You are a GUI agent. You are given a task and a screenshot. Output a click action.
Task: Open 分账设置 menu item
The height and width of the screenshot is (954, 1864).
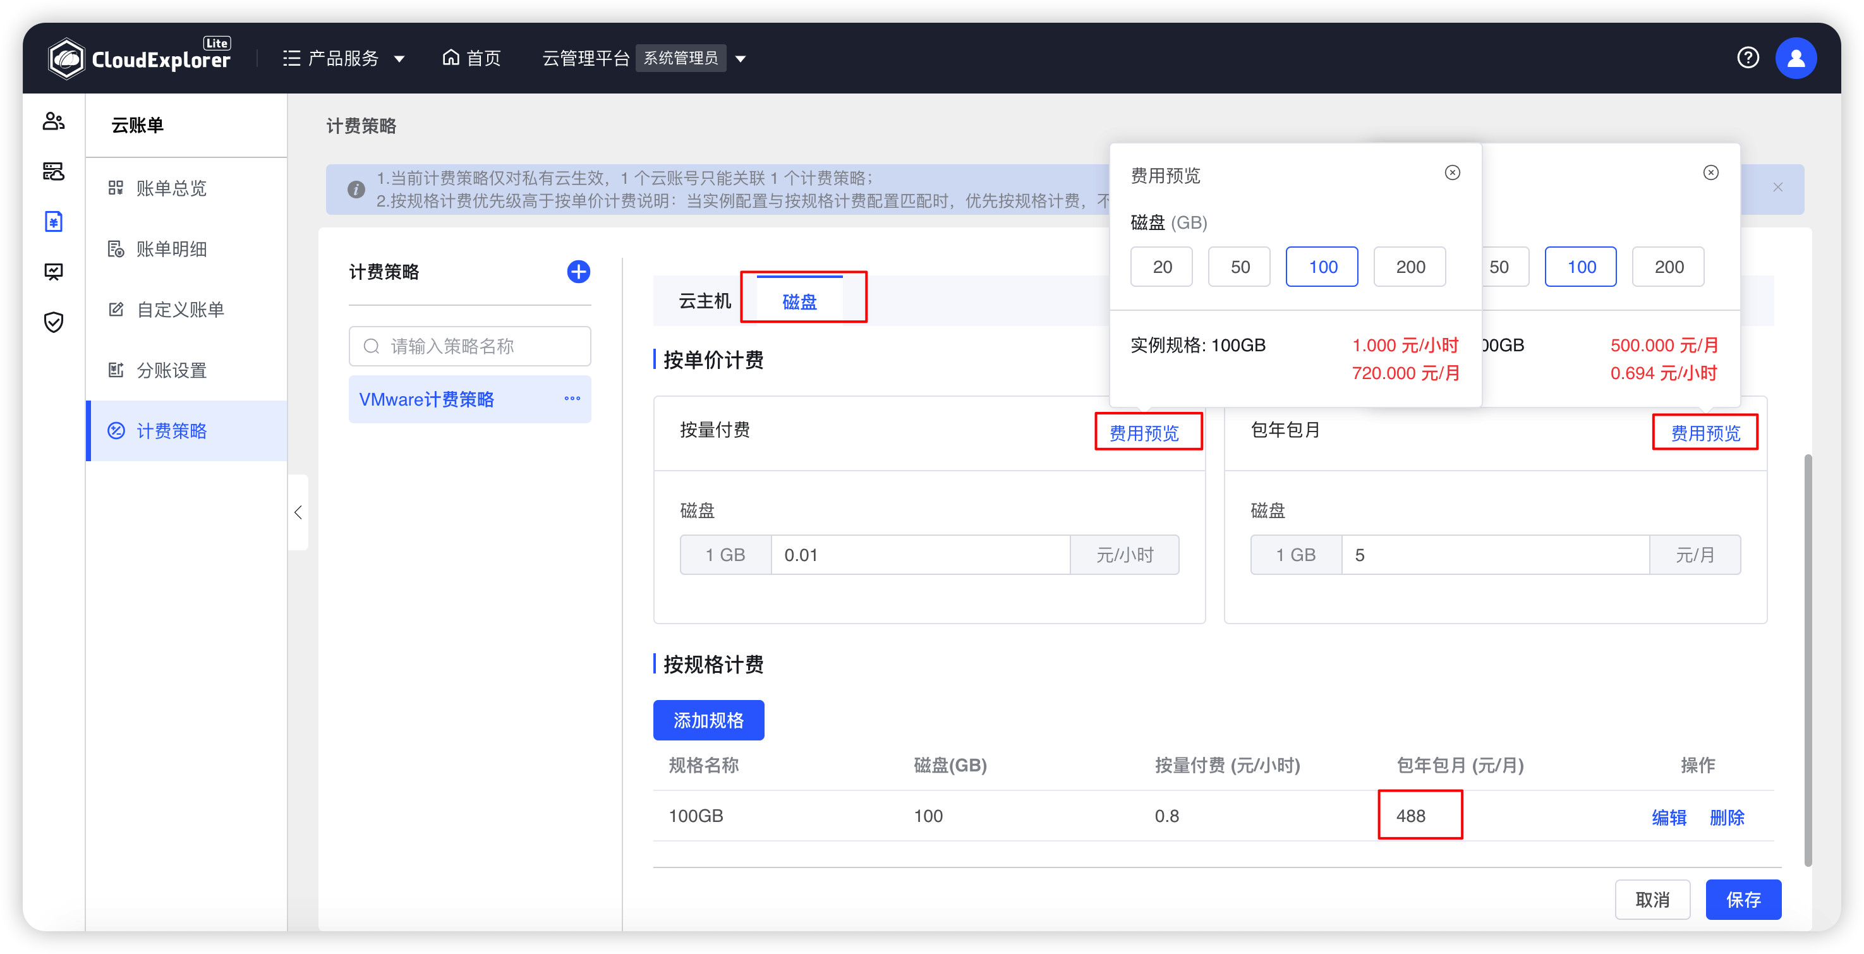(186, 370)
